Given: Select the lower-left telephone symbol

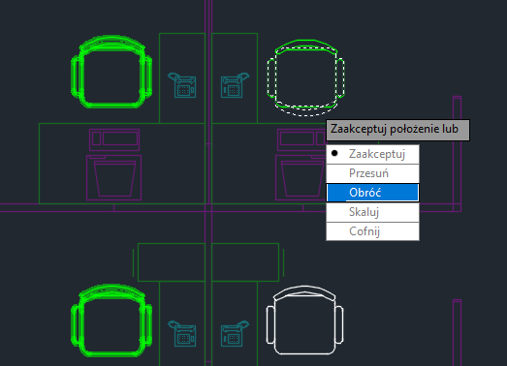Looking at the screenshot, I should tap(182, 334).
